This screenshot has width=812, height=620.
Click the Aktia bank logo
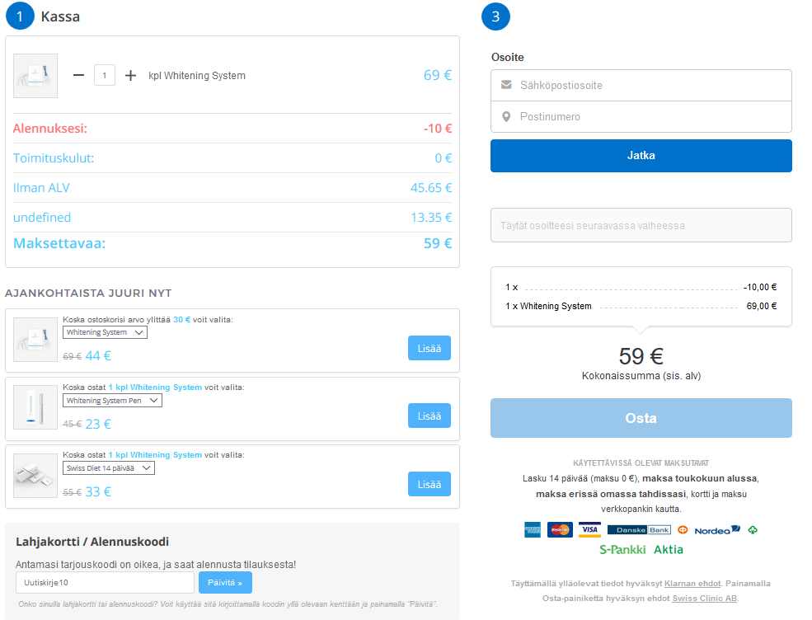(x=669, y=549)
